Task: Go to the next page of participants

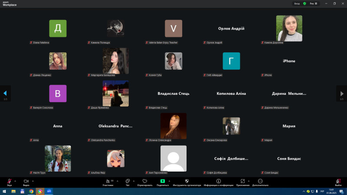Action: point(341,93)
